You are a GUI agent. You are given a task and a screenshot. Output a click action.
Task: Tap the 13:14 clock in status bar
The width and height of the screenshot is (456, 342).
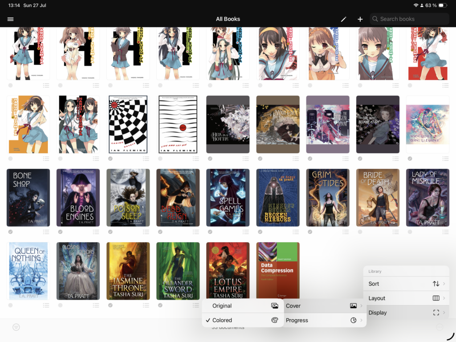coord(14,5)
